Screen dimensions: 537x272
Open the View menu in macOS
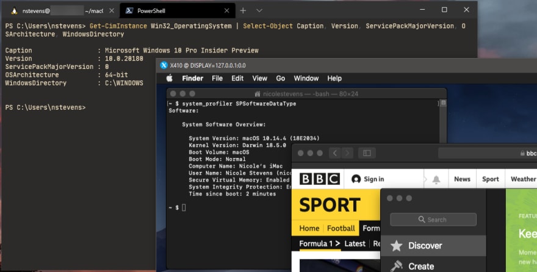pos(259,78)
